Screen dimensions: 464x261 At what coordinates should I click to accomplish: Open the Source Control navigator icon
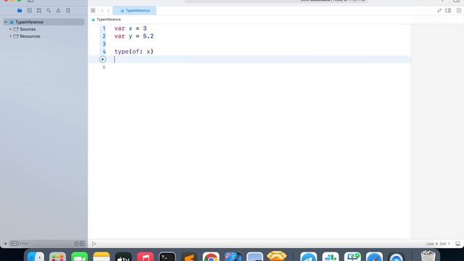29,11
